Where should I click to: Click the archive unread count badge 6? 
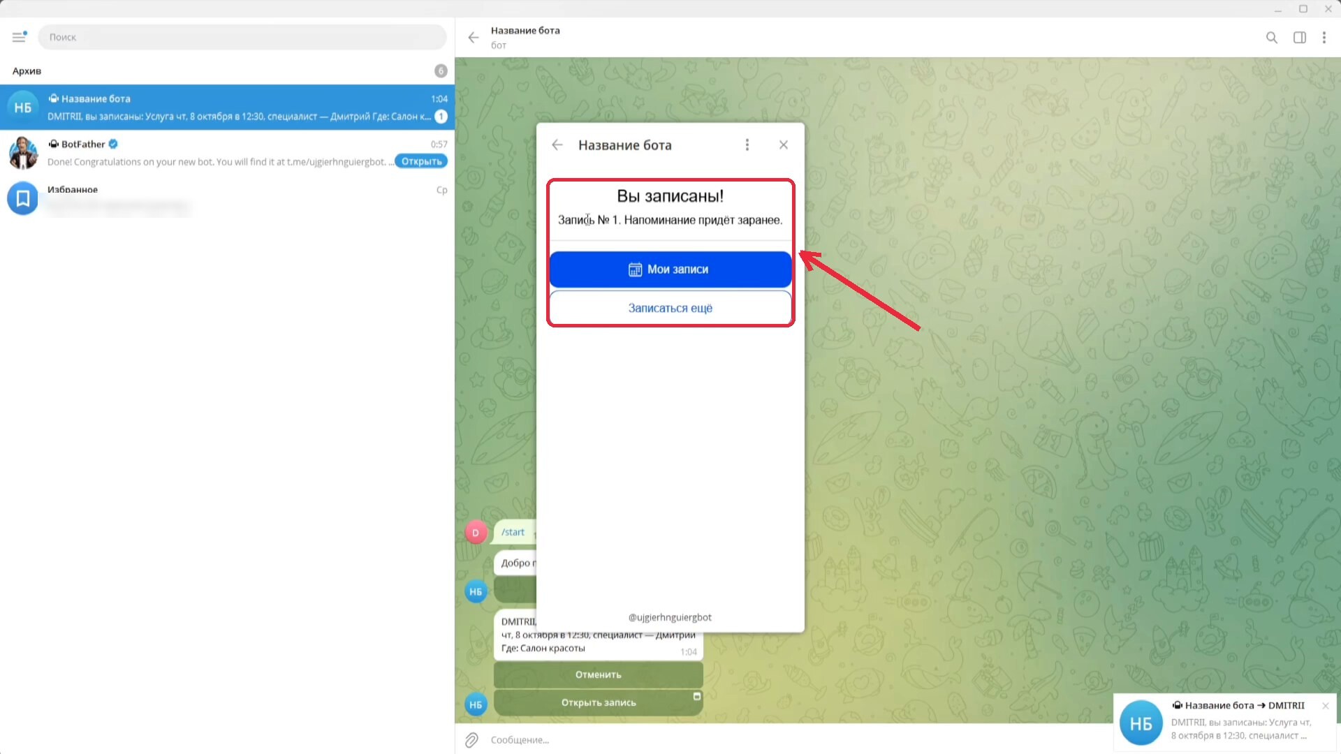coord(441,71)
